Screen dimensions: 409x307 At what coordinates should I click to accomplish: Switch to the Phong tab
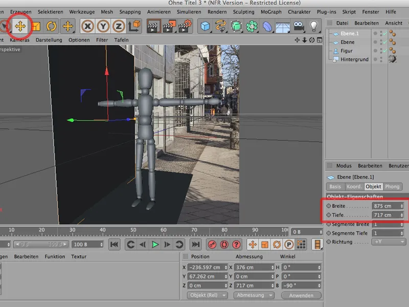[392, 187]
